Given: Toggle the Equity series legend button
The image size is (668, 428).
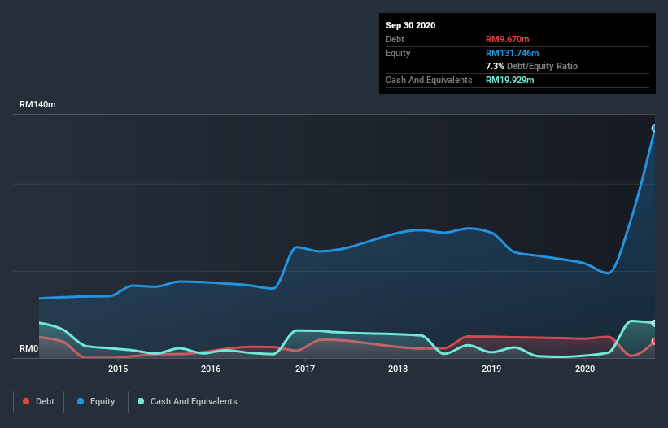Looking at the screenshot, I should pyautogui.click(x=96, y=402).
